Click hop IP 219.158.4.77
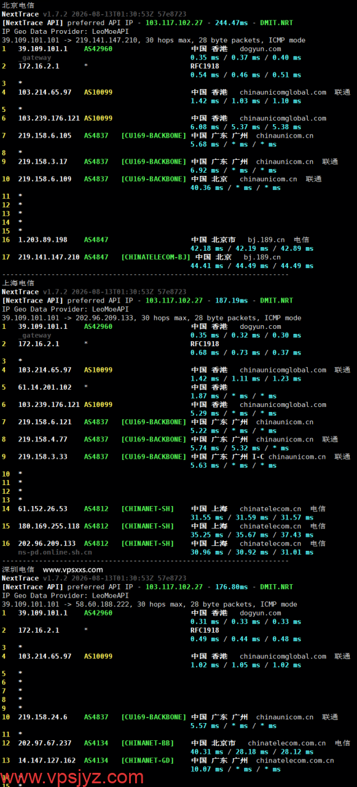357x787 pixels. [43, 439]
